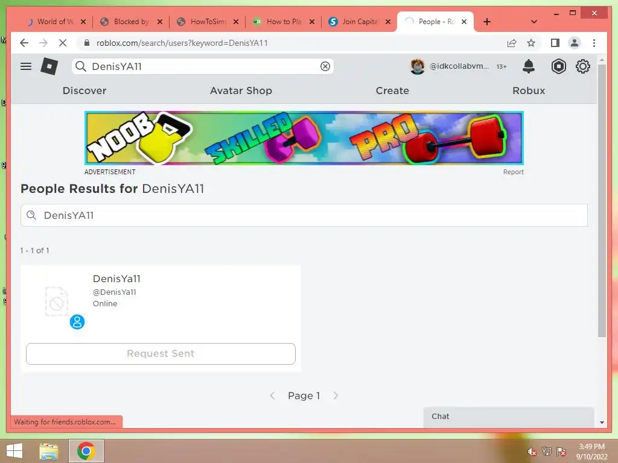Screen dimensions: 618x463
Task: Click the friend status badge on DenisYa11 avatar
Action: click(77, 322)
